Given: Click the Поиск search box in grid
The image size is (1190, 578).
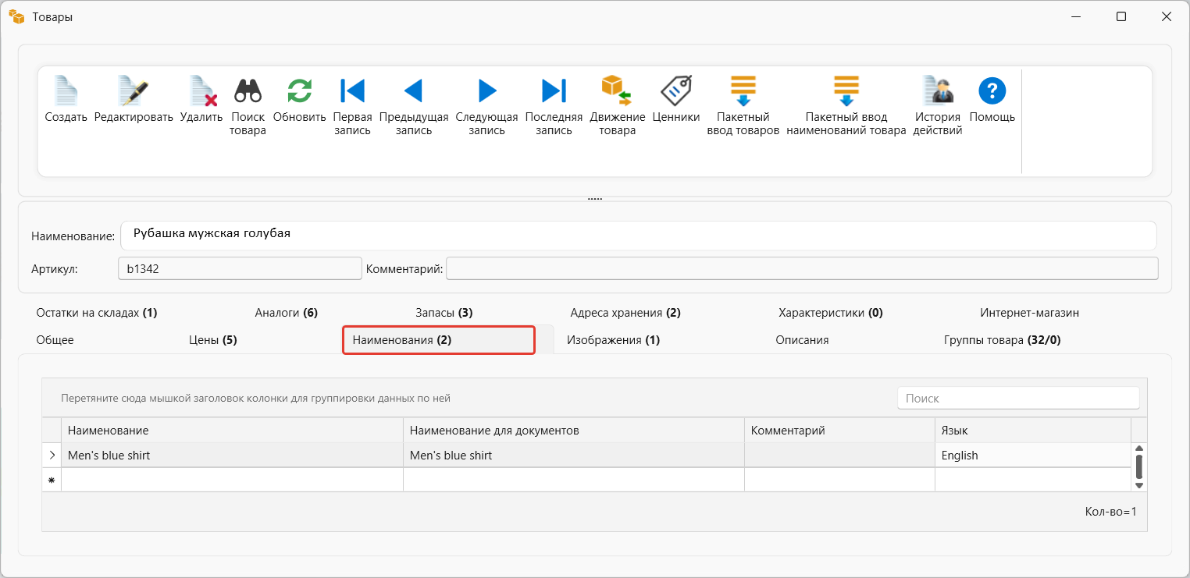Looking at the screenshot, I should tap(1018, 398).
